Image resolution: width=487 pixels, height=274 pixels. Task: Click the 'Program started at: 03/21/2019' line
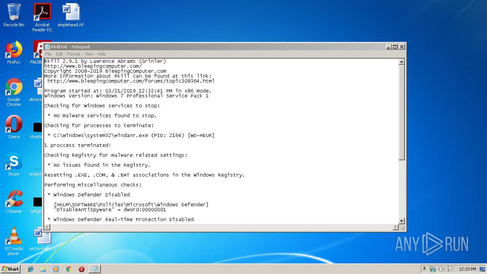(128, 91)
